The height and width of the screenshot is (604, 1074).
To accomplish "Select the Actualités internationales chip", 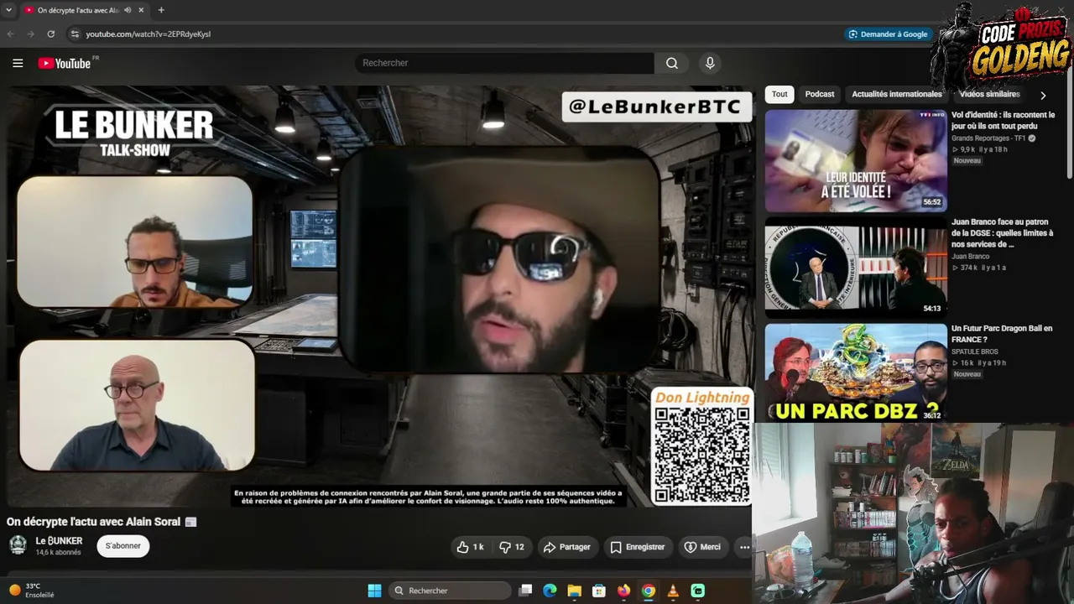I will tap(897, 94).
